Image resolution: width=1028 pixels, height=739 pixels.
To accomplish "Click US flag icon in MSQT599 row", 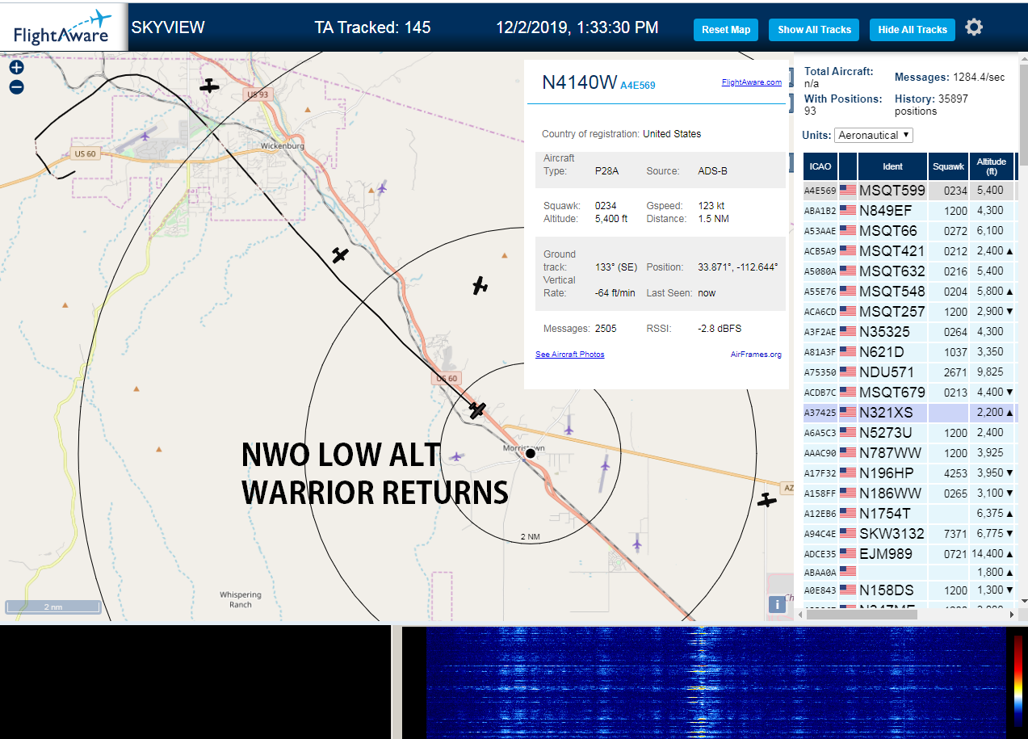I will [848, 191].
